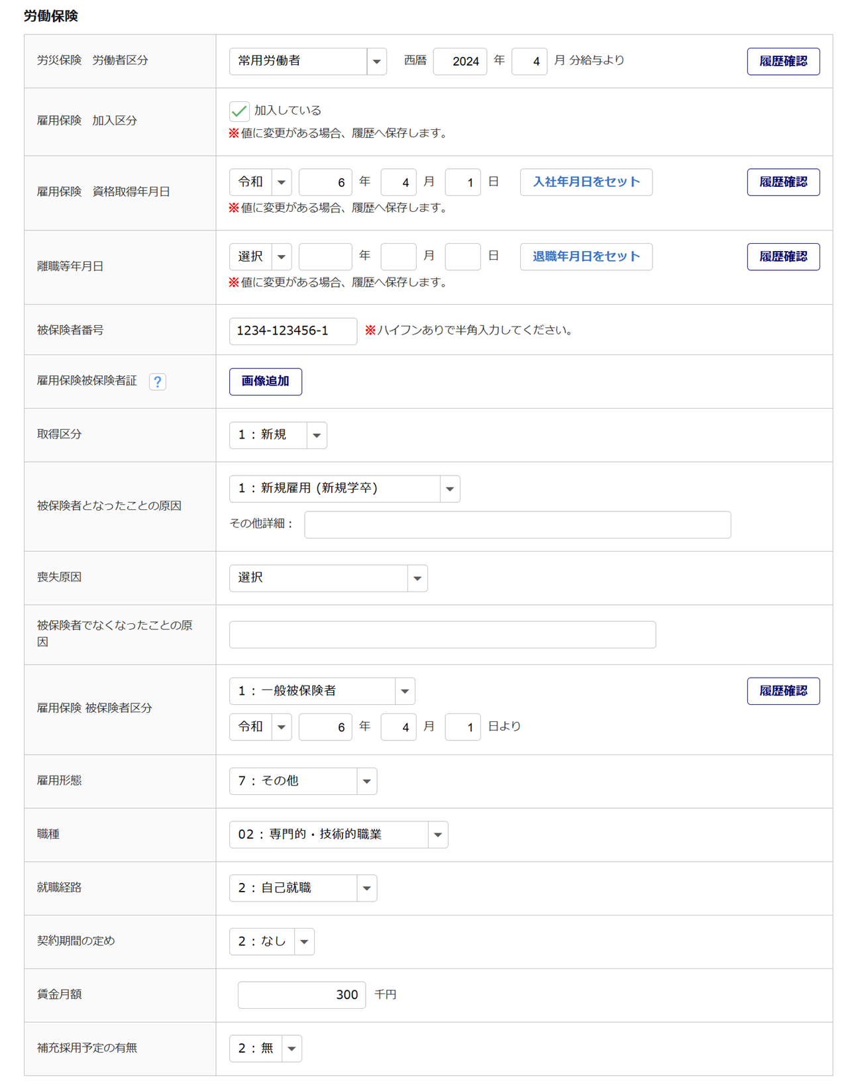This screenshot has width=848, height=1085.
Task: Focus the その他詳細 text field
Action: pyautogui.click(x=517, y=525)
